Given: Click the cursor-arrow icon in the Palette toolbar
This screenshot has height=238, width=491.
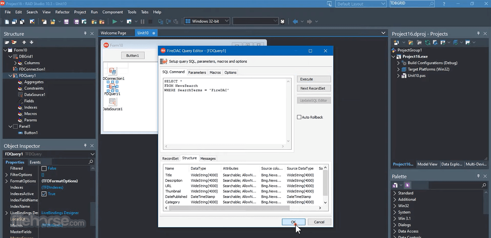Looking at the screenshot, I should pos(407,185).
